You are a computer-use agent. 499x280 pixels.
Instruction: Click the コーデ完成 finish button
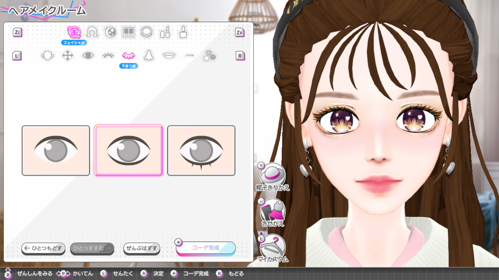tap(206, 248)
